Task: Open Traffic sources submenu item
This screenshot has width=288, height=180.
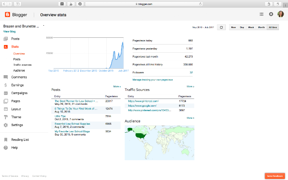Action: click(22, 65)
